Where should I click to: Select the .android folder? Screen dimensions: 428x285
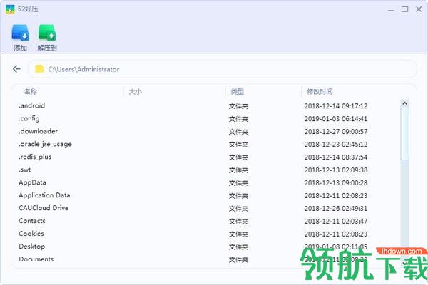point(31,106)
